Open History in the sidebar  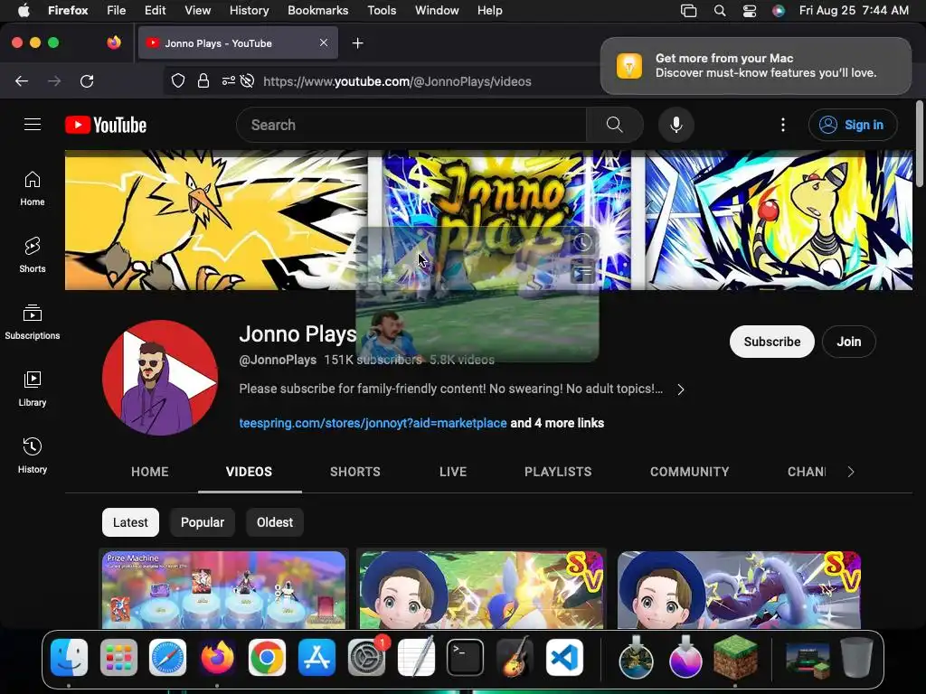click(33, 455)
